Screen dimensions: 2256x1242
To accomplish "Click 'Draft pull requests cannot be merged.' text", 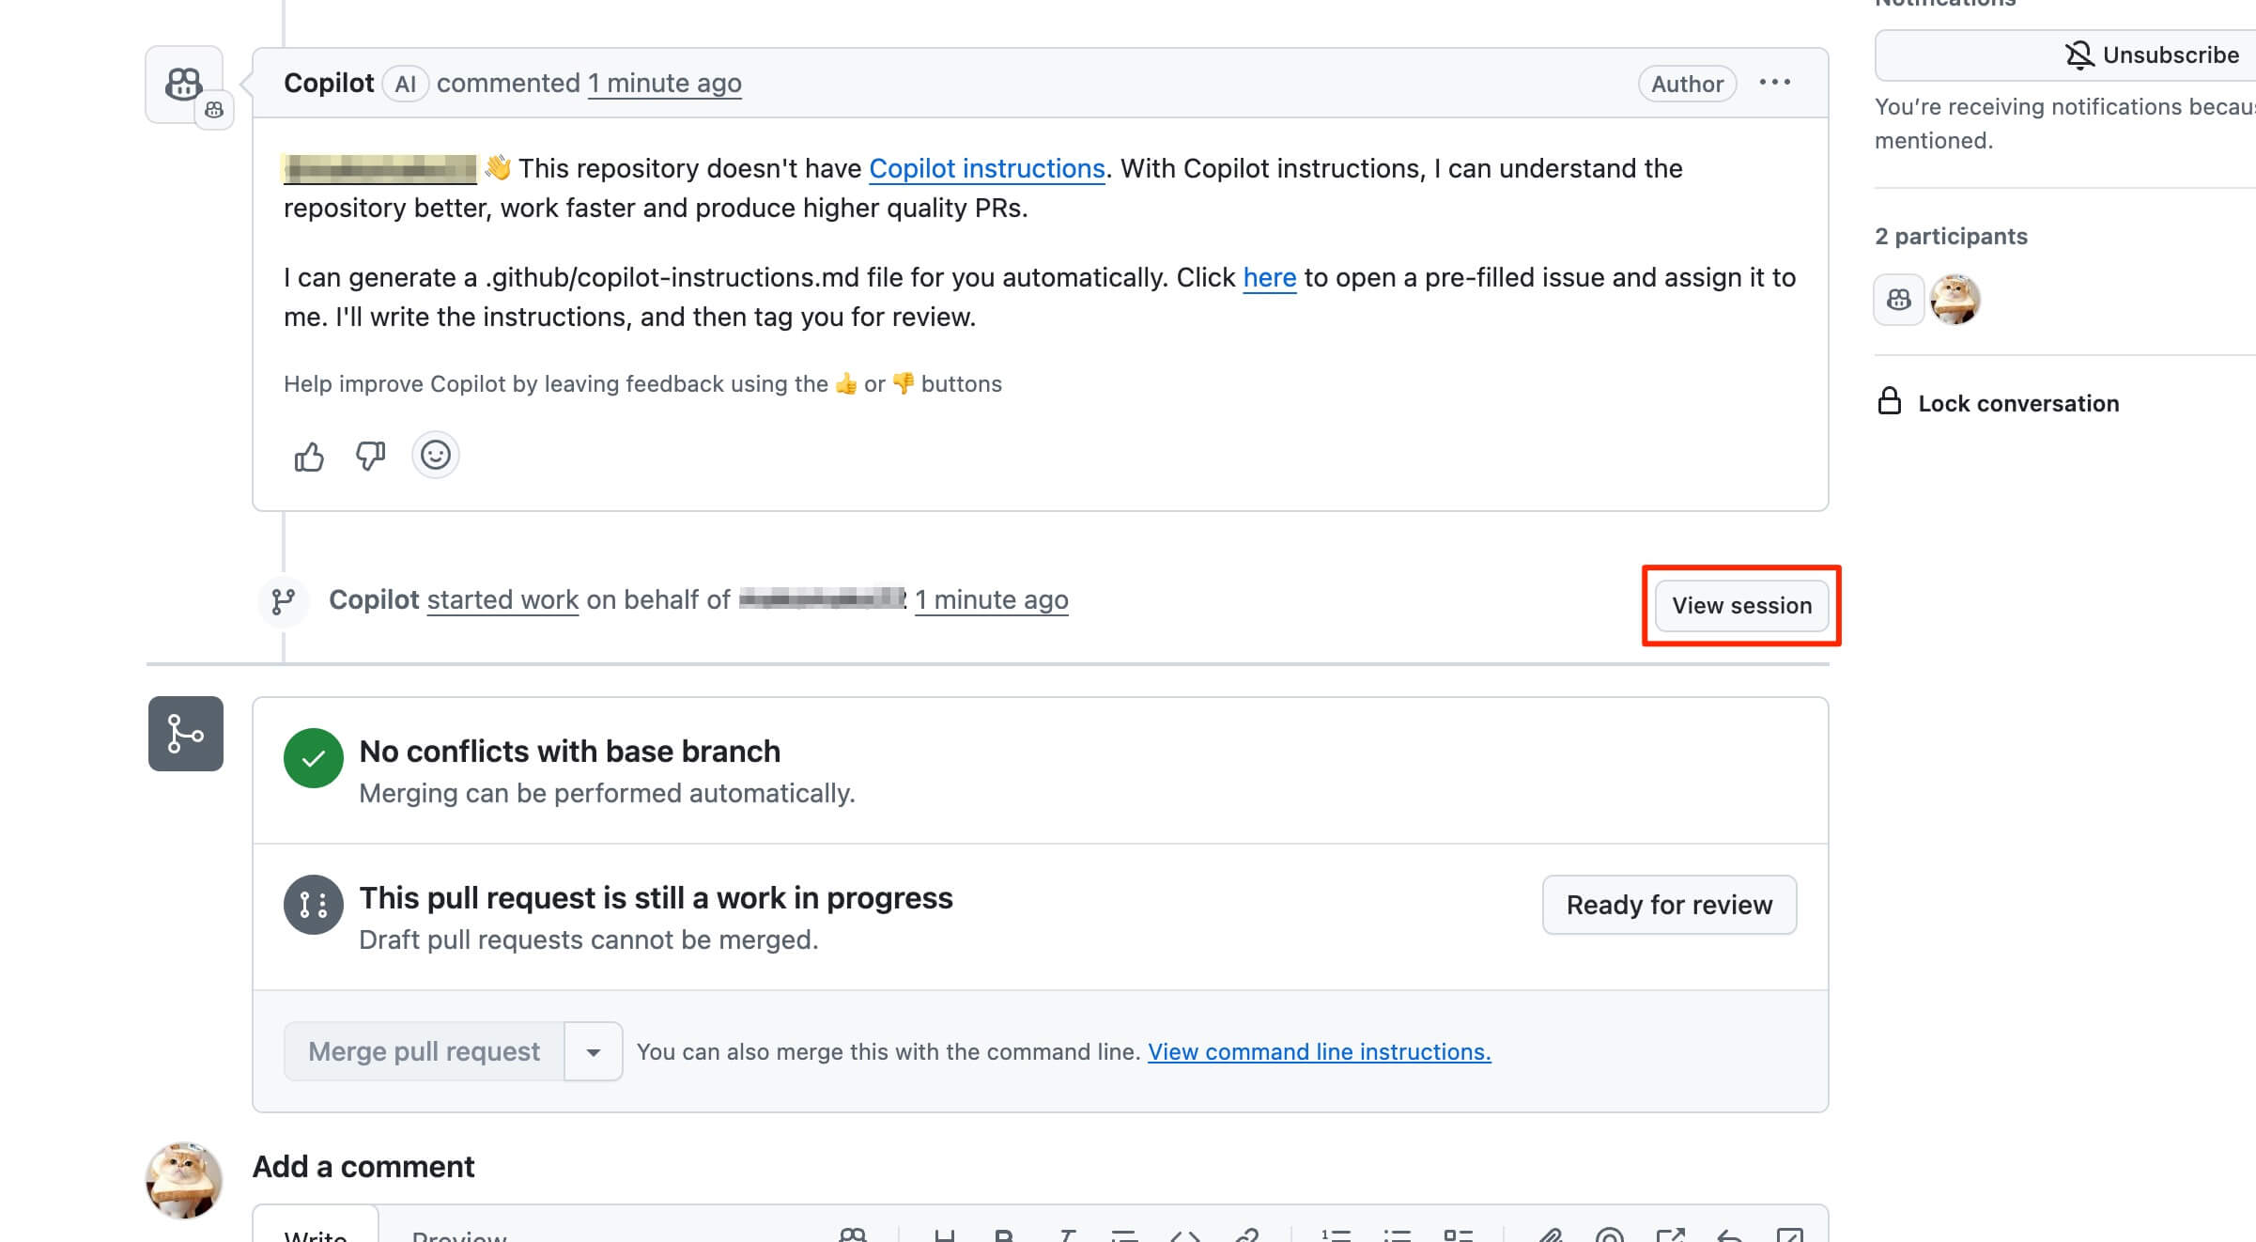I will [x=589, y=939].
